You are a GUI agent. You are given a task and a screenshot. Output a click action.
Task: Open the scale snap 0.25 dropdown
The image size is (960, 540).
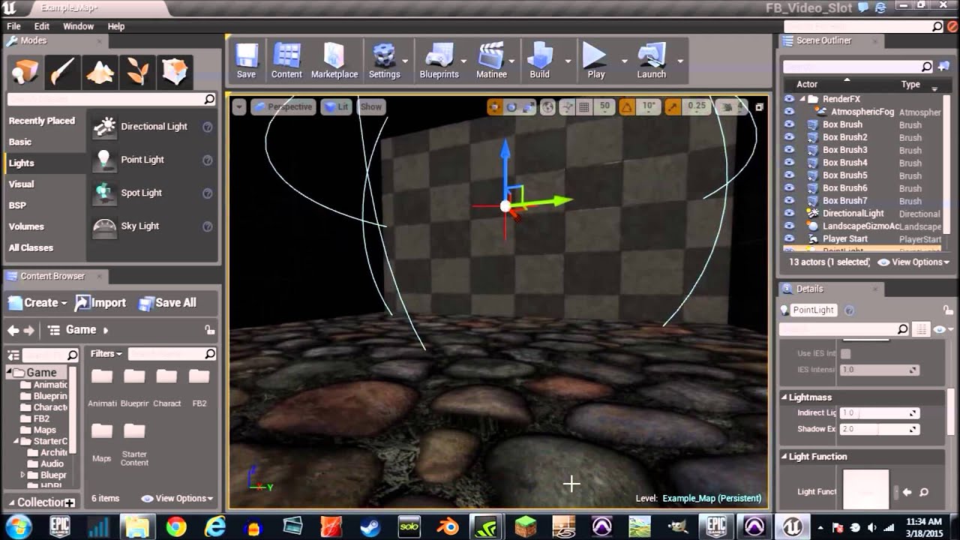pyautogui.click(x=697, y=106)
